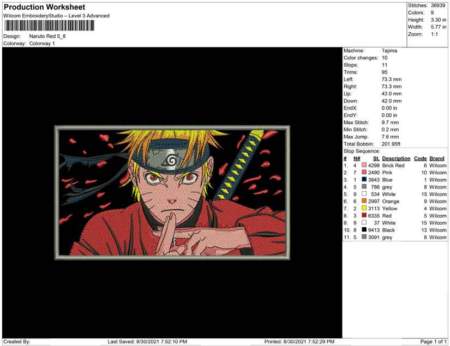Click the Min Stitch value 0.2 mm

[x=390, y=130]
